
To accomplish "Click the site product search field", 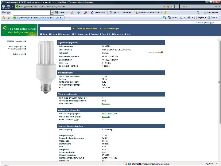I will click(x=56, y=29).
